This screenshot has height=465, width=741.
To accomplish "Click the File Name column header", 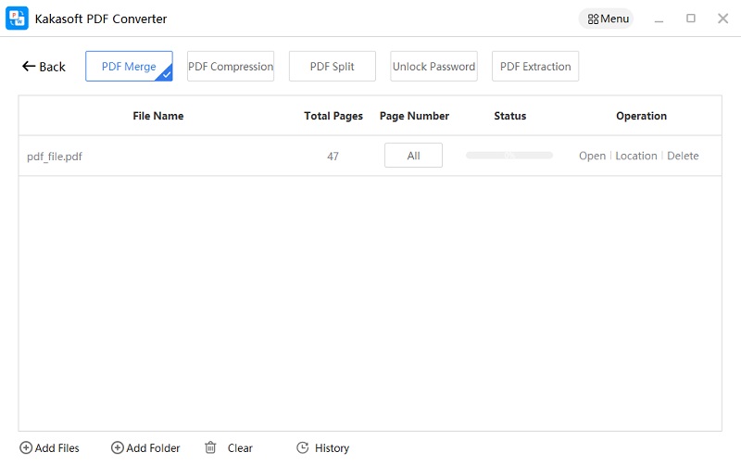I will pos(158,116).
